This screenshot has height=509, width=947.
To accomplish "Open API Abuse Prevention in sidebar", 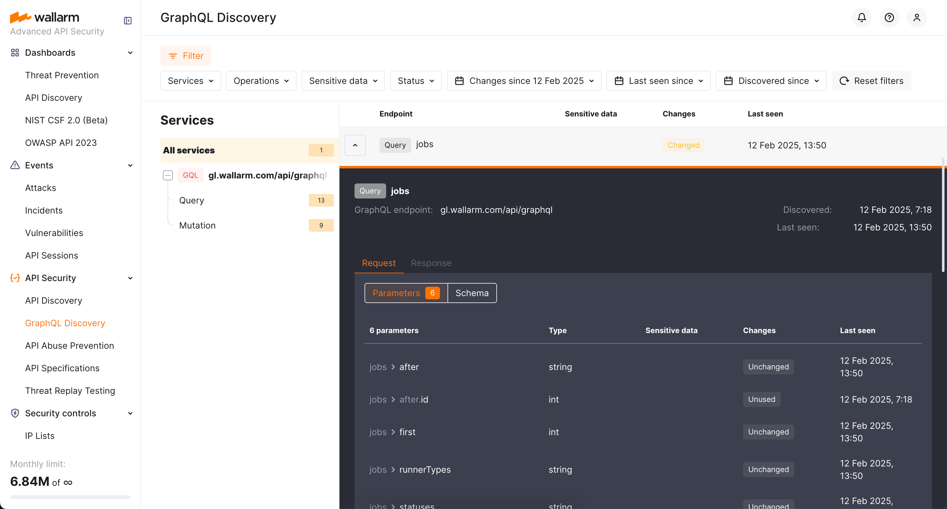I will click(x=70, y=346).
